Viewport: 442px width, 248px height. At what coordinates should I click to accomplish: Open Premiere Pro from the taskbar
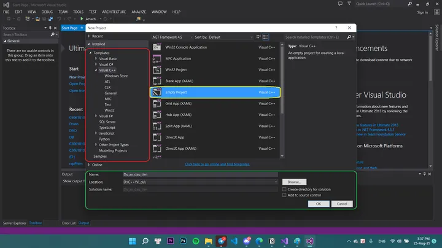(x=171, y=241)
